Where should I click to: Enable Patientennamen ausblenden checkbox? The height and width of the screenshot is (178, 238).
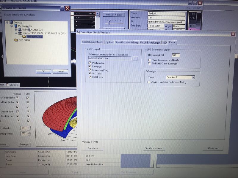[x=149, y=60]
